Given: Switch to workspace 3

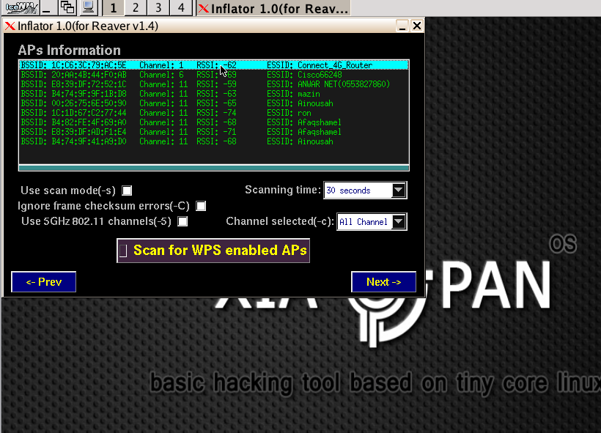Looking at the screenshot, I should 158,7.
